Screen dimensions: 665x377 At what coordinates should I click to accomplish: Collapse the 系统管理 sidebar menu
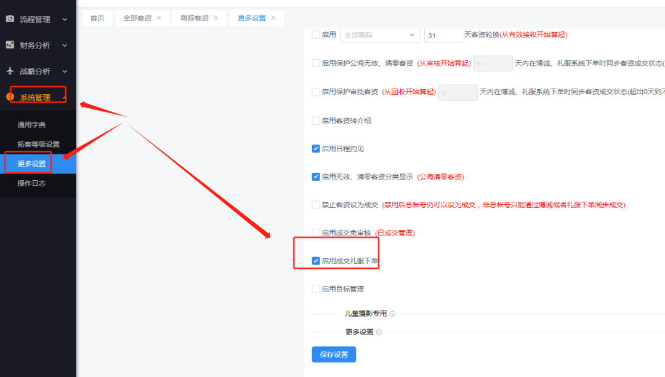click(x=65, y=96)
